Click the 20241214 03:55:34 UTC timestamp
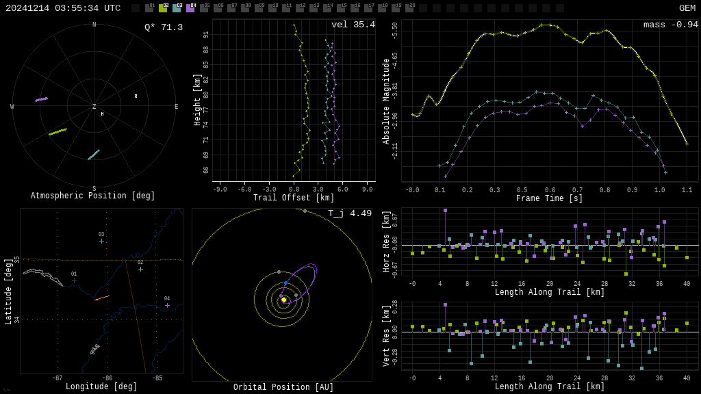Image resolution: width=701 pixels, height=394 pixels. tap(63, 8)
